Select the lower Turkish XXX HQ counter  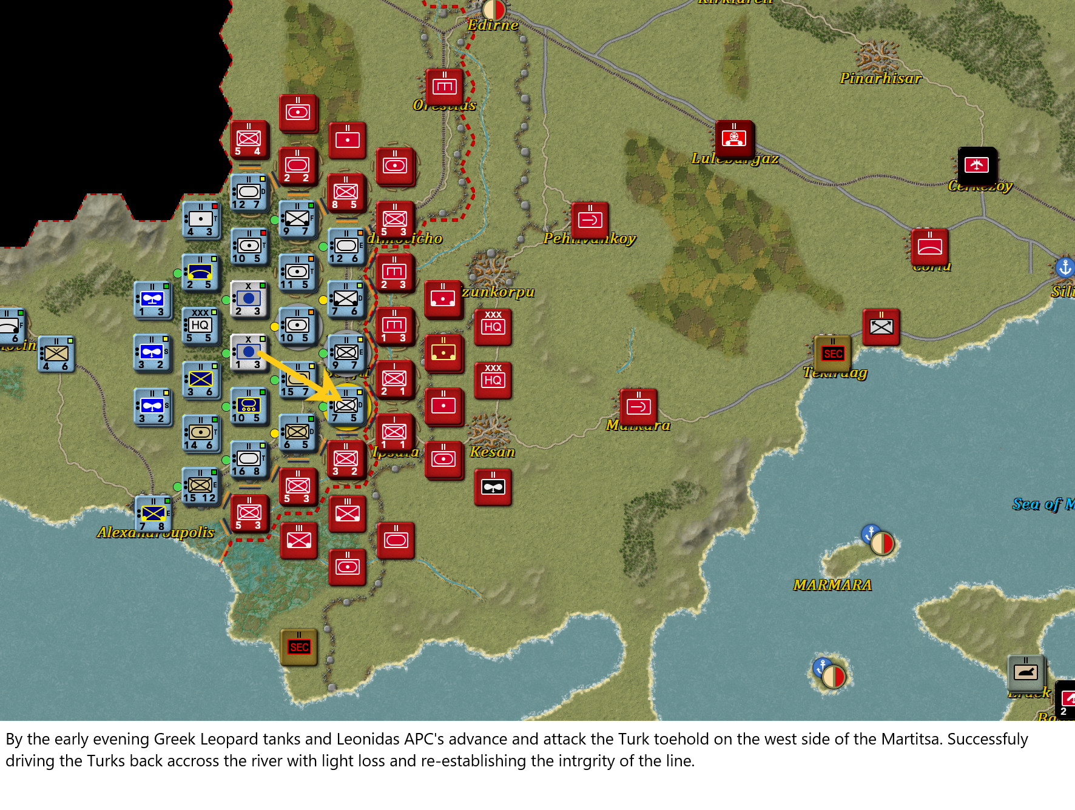coord(493,380)
